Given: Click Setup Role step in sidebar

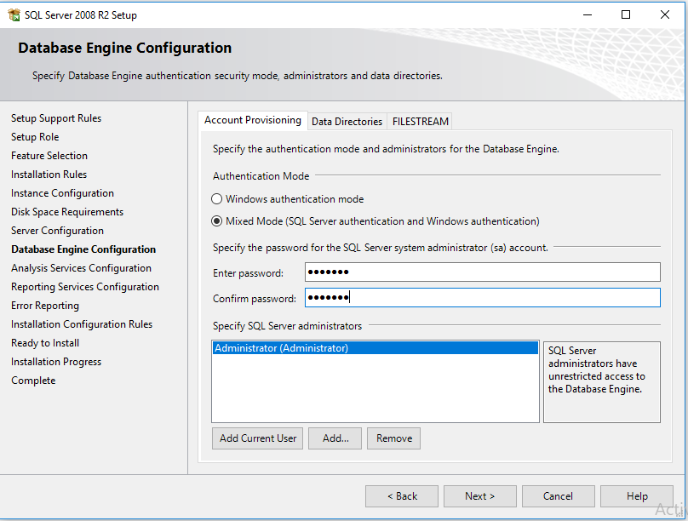Looking at the screenshot, I should click(x=35, y=137).
